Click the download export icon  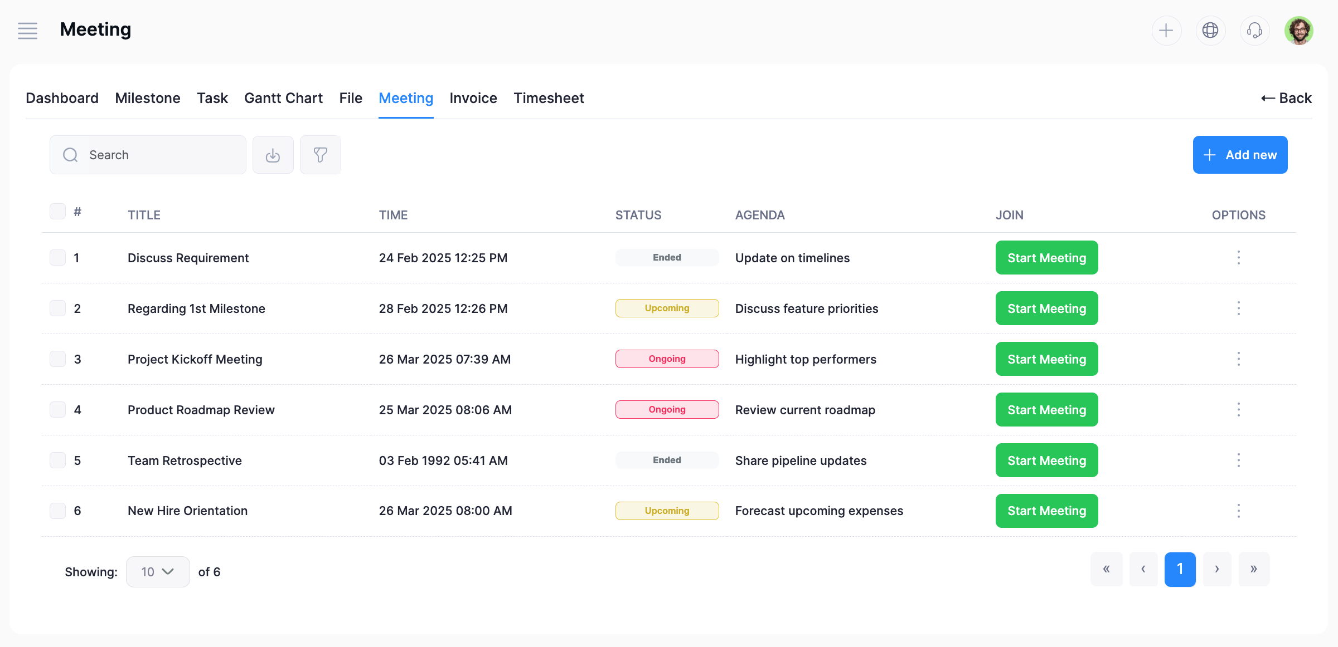coord(273,155)
